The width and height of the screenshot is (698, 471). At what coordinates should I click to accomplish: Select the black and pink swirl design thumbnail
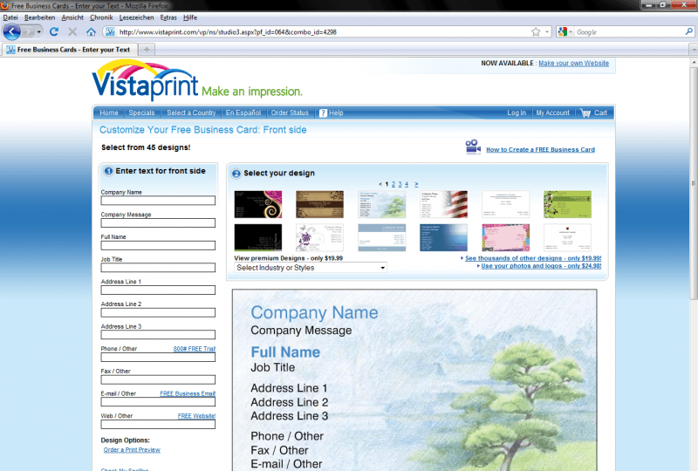coord(258,204)
